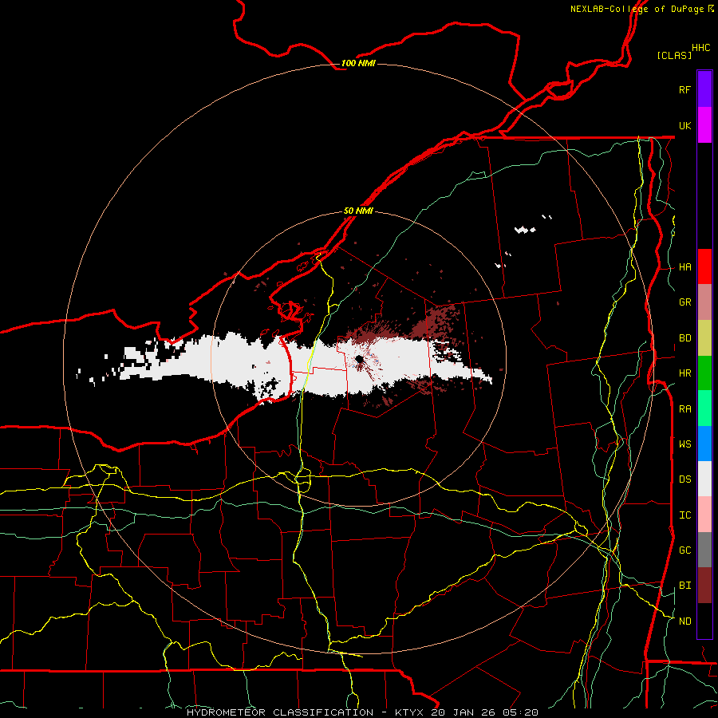Click the UK legend label
Screen dimensions: 718x718
[x=684, y=125]
